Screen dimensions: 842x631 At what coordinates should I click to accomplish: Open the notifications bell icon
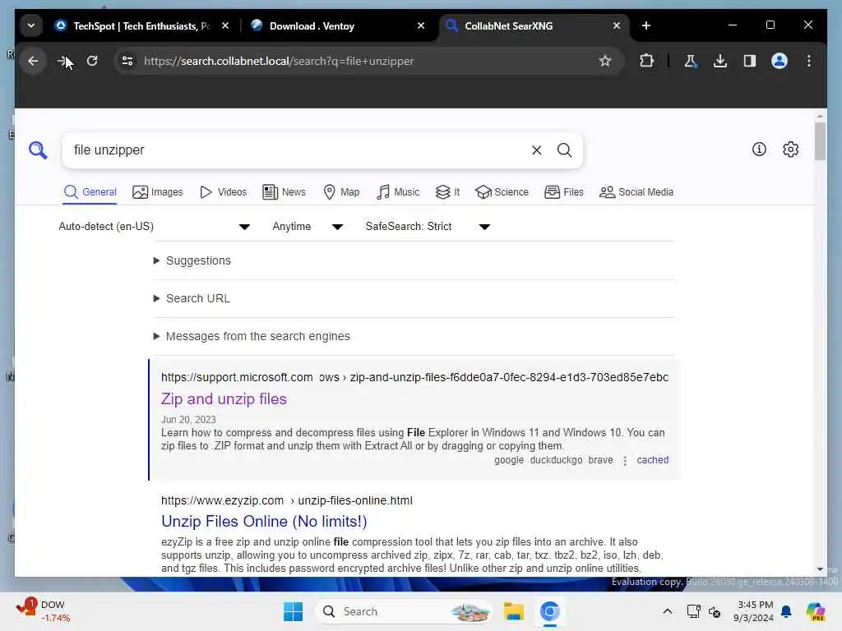click(x=786, y=611)
